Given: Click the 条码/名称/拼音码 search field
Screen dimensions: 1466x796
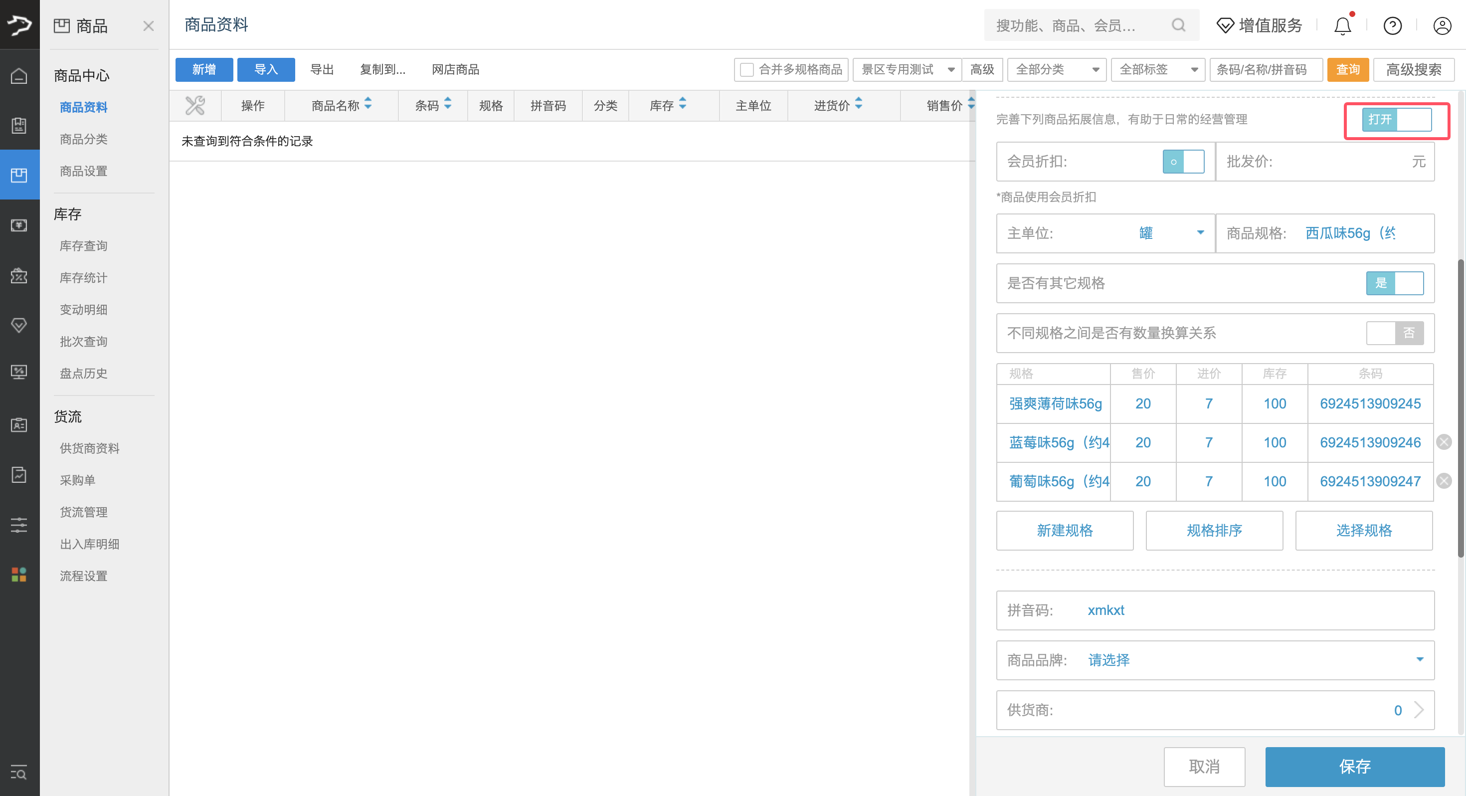Looking at the screenshot, I should click(x=1266, y=70).
